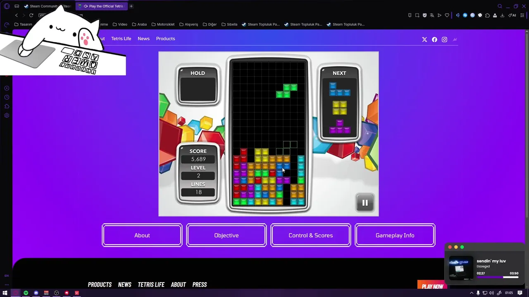The height and width of the screenshot is (297, 529).
Task: Open the browser profile icon
Action: click(x=495, y=15)
